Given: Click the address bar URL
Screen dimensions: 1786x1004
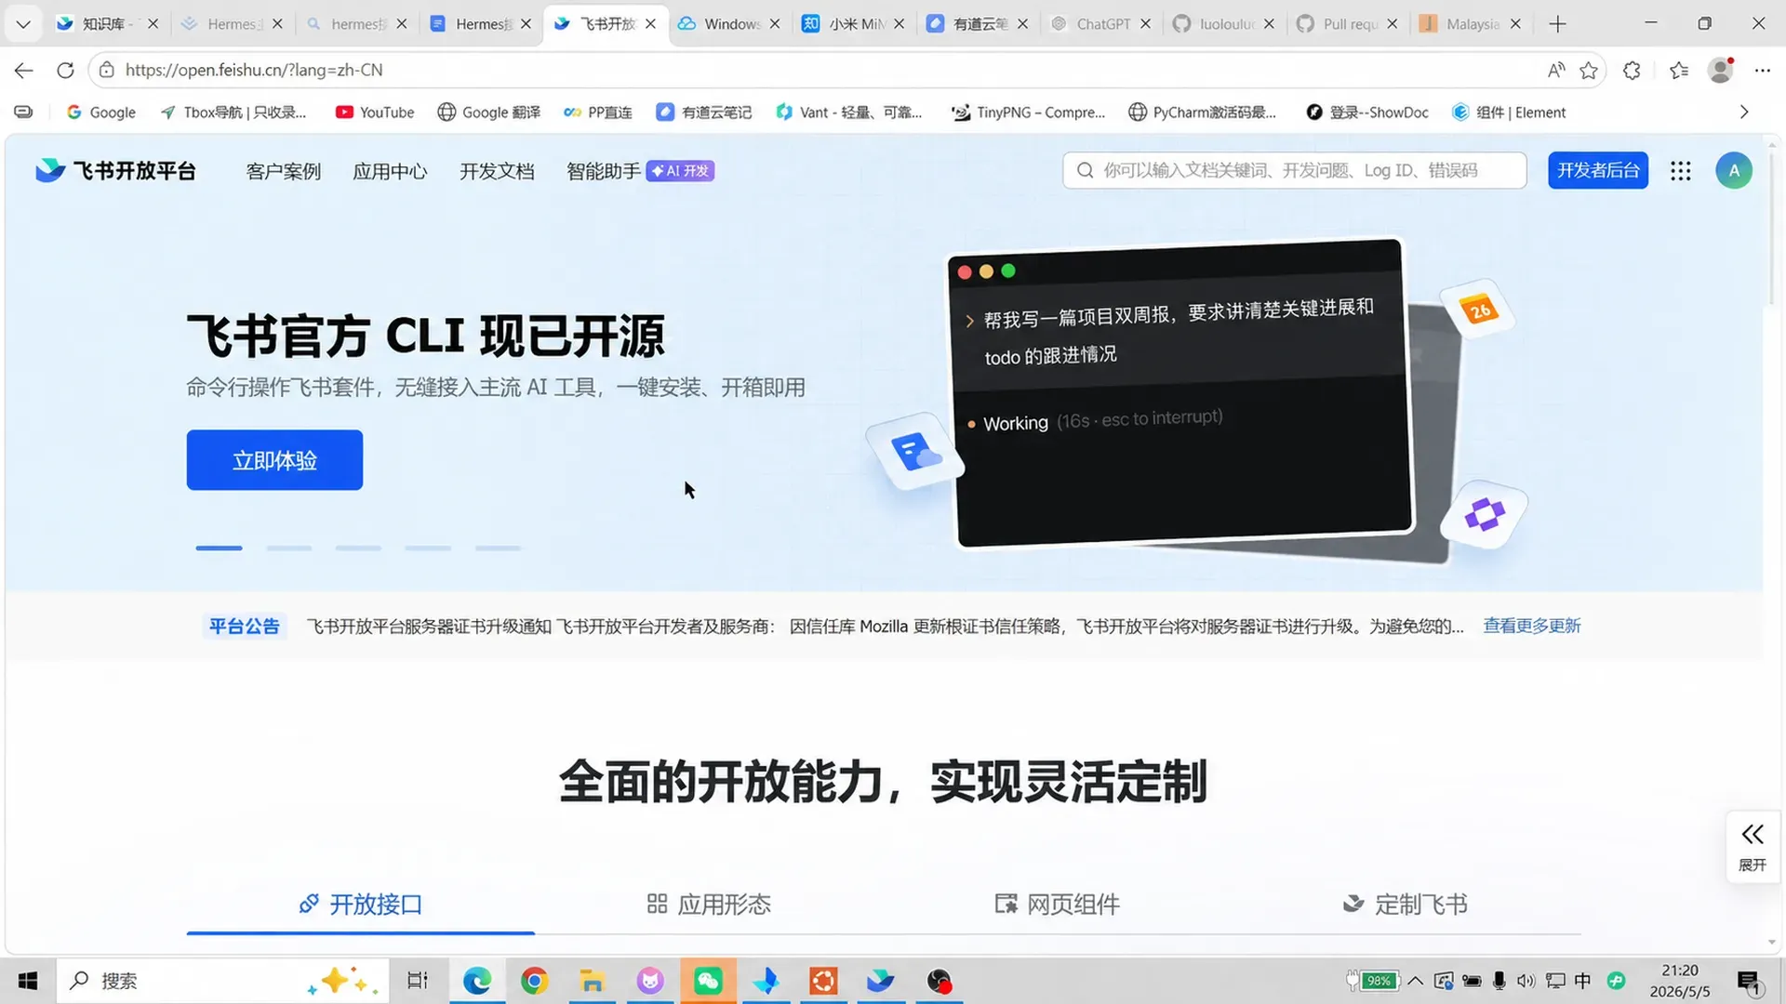Looking at the screenshot, I should pyautogui.click(x=254, y=70).
